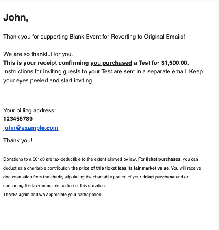Image resolution: width=219 pixels, height=230 pixels.
Task: Click the "Thank you!" closing line
Action: click(18, 140)
